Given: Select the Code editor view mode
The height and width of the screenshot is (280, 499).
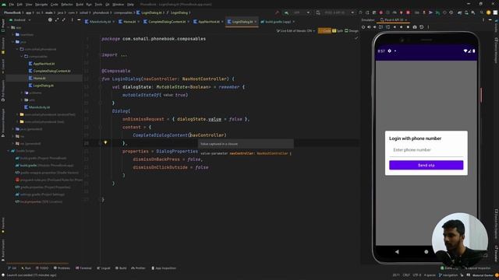Looking at the screenshot, I should (324, 31).
